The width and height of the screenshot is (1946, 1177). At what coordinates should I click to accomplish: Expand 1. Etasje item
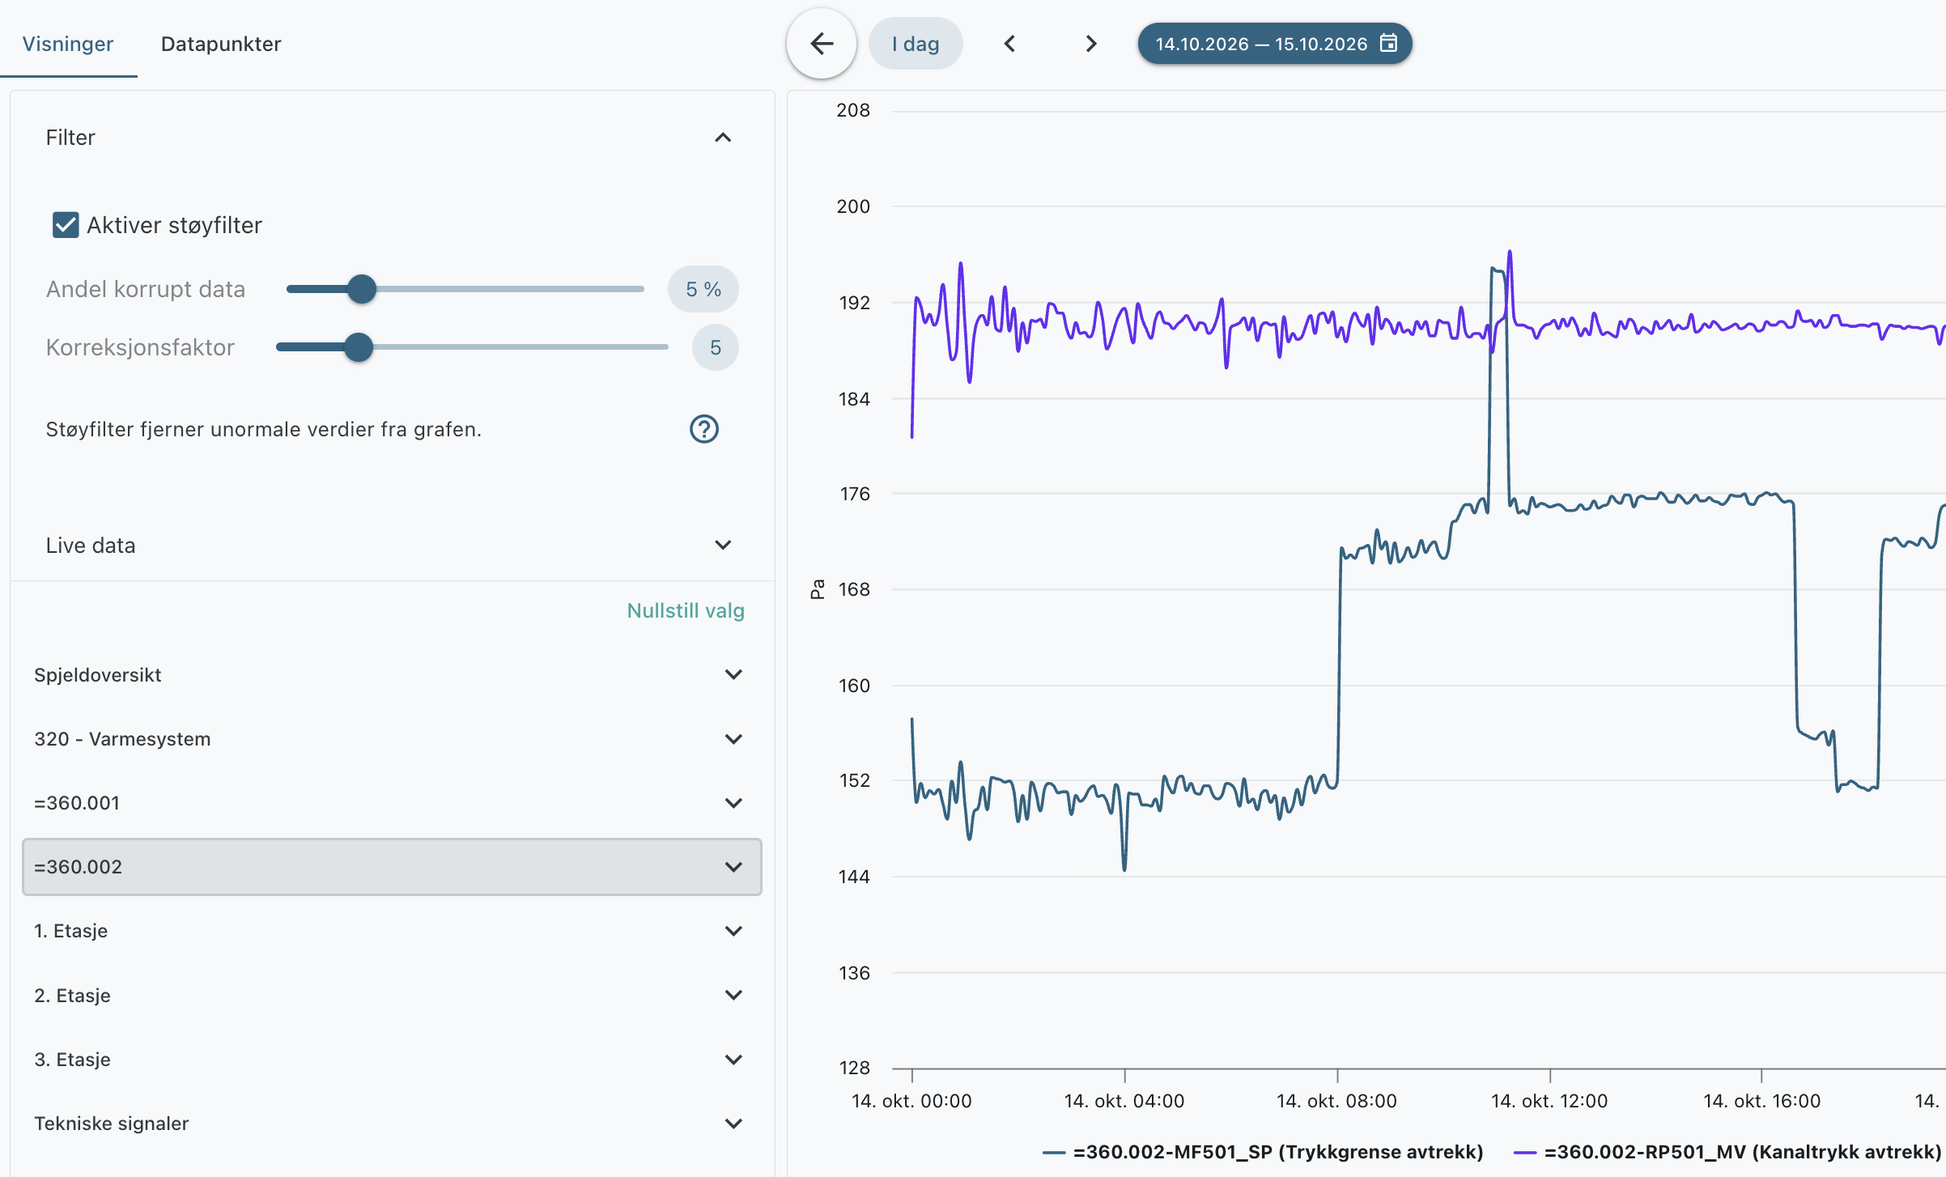point(392,931)
